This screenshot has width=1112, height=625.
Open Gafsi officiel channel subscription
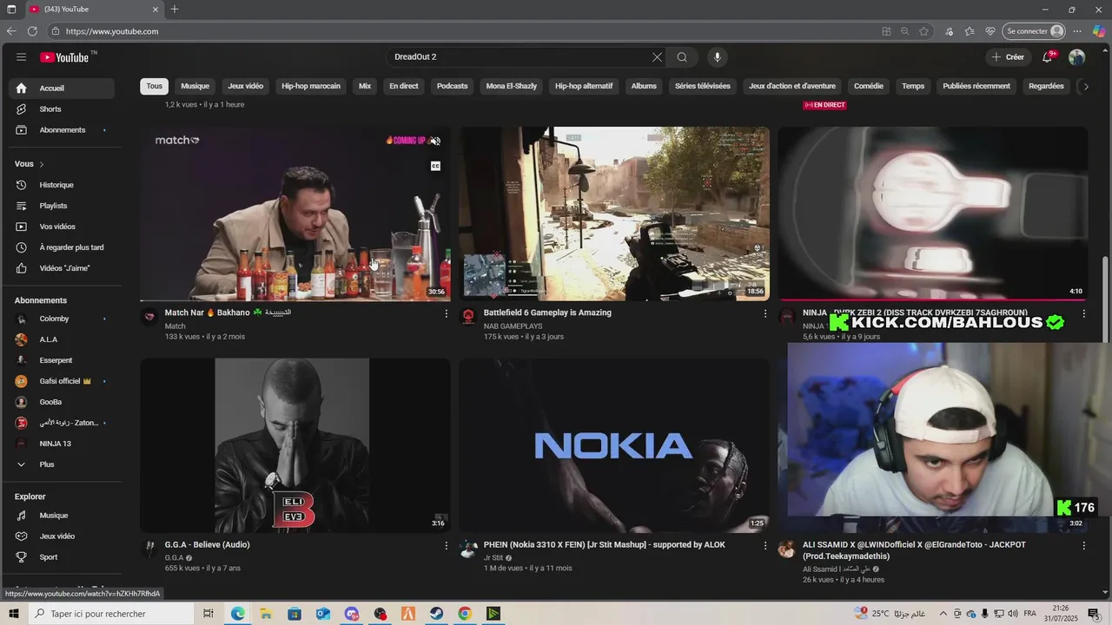pyautogui.click(x=61, y=381)
